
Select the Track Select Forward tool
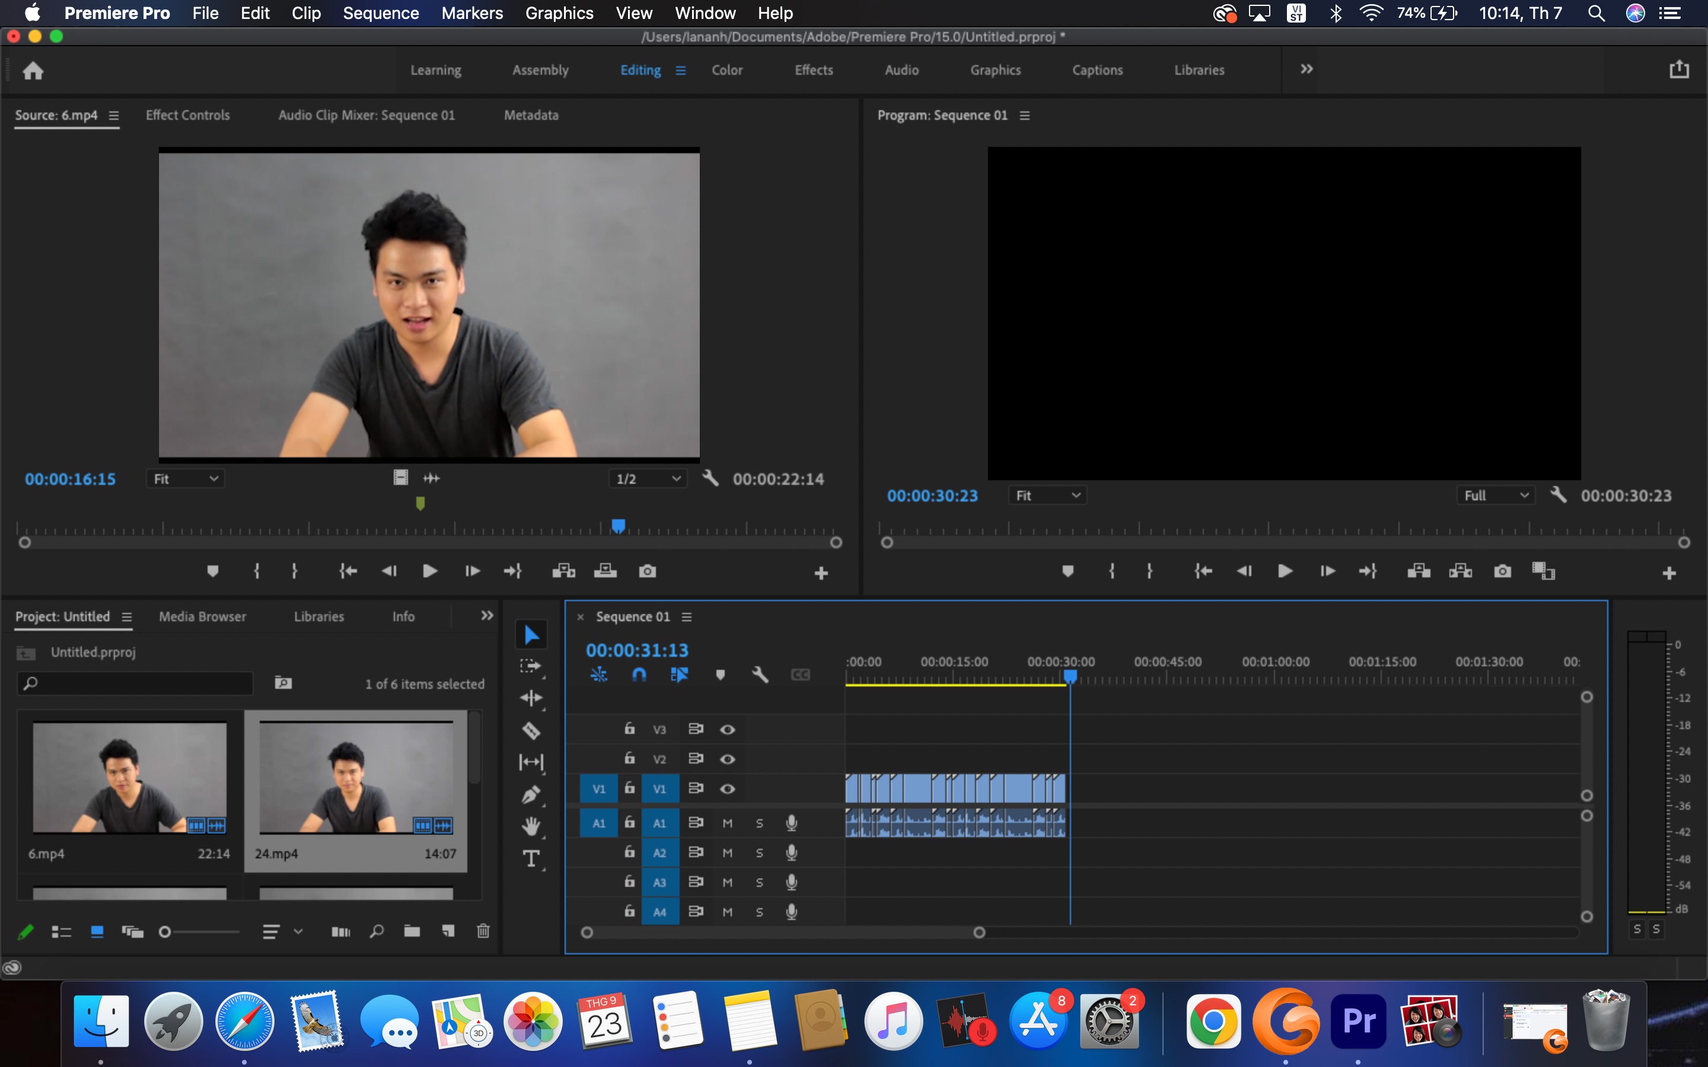point(530,666)
